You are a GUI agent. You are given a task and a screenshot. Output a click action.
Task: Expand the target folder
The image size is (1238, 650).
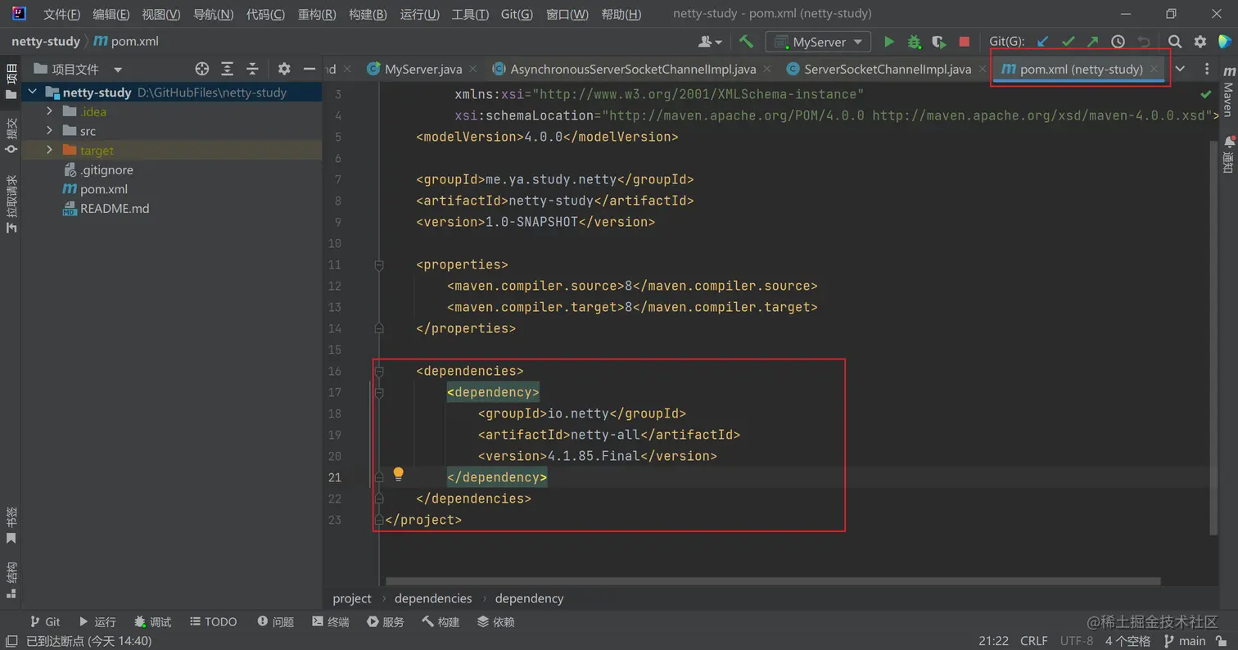click(50, 151)
